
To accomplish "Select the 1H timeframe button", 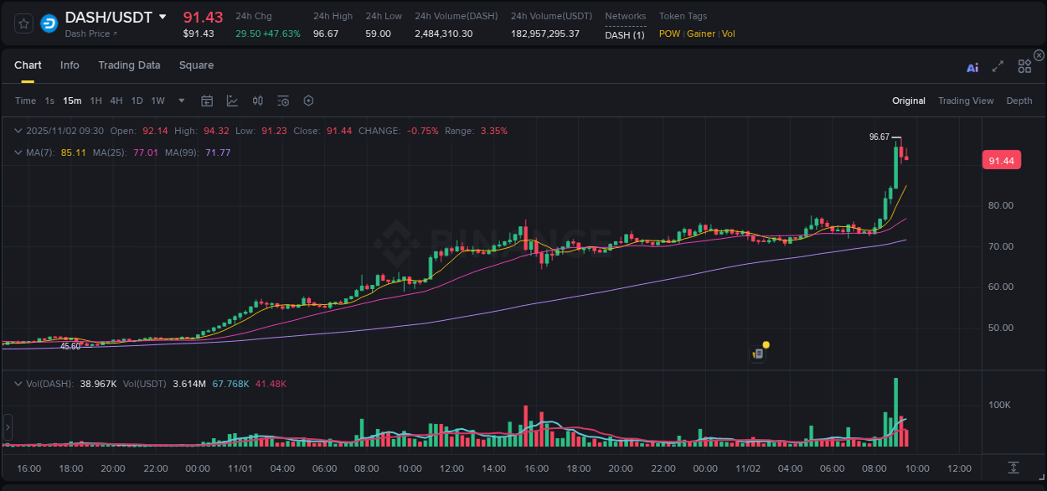I will 96,100.
